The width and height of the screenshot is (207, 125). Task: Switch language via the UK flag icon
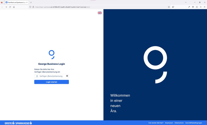coord(100,13)
